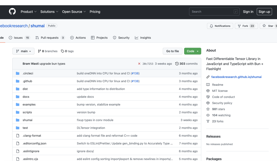Click 'fixup types in conv module' message
The image size is (277, 166).
tap(95, 120)
